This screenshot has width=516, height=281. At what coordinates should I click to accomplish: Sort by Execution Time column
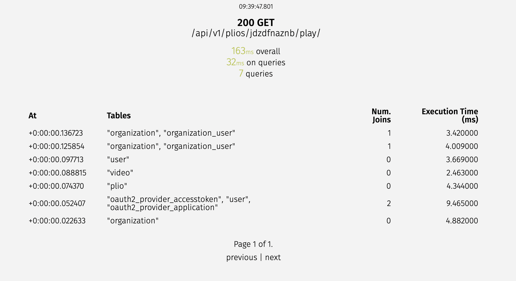click(450, 115)
